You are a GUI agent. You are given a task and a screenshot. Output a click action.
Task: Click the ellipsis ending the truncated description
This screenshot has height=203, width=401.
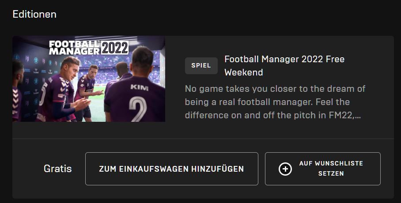(x=358, y=116)
